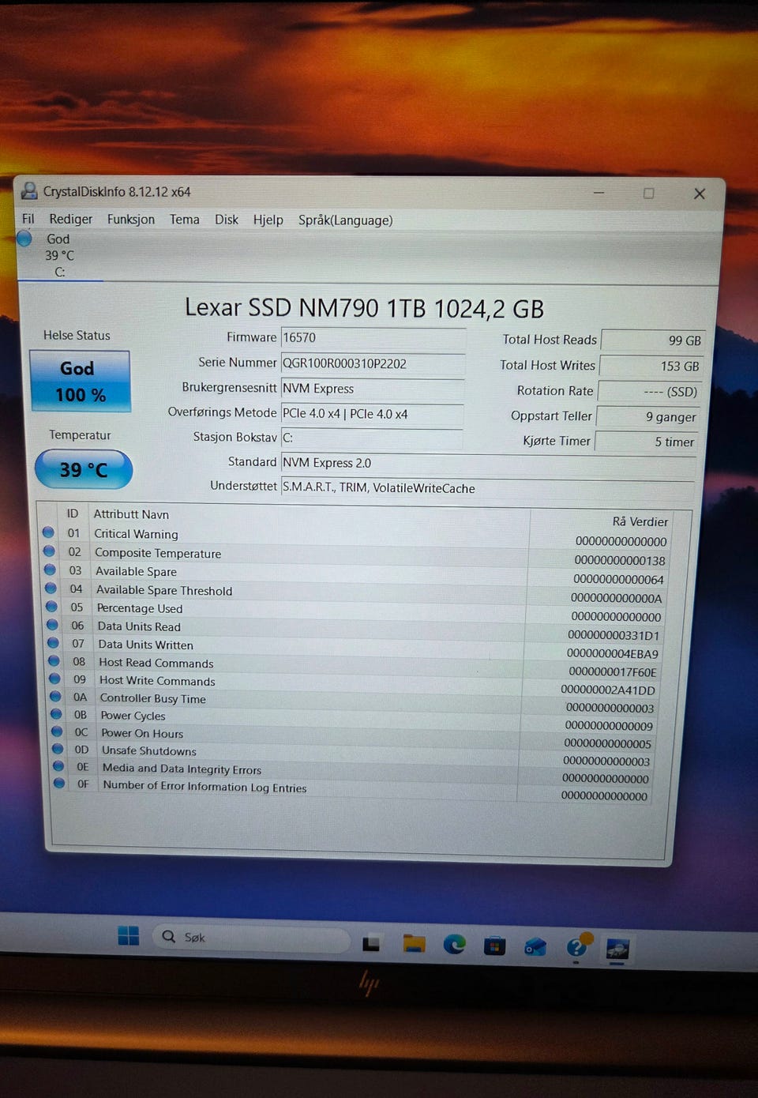The width and height of the screenshot is (758, 1098).
Task: Click the 39 °C temperature button
Action: click(x=84, y=470)
